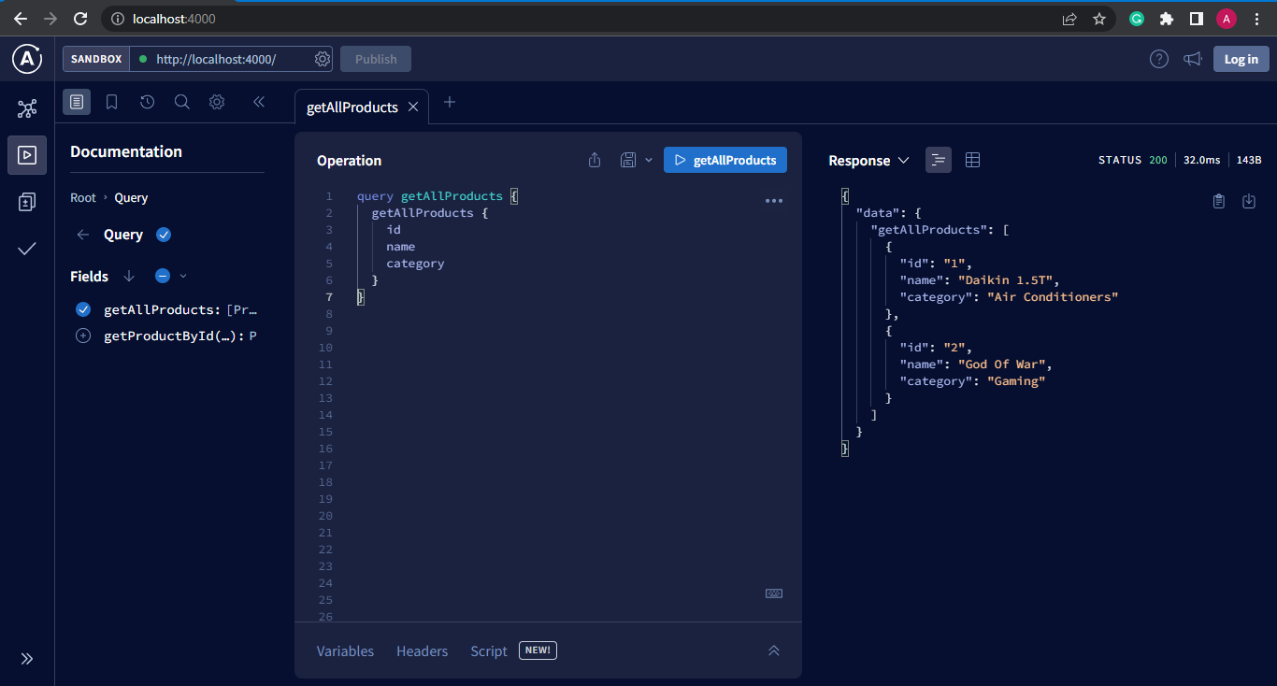Open the operation overflow menu
The image size is (1277, 686).
(773, 200)
